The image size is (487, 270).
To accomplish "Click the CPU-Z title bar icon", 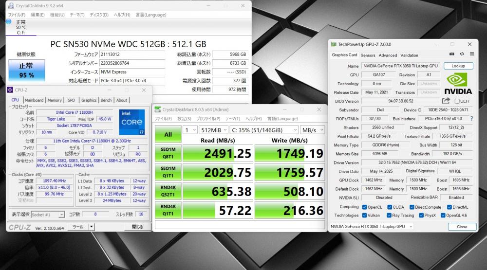I will (x=10, y=90).
